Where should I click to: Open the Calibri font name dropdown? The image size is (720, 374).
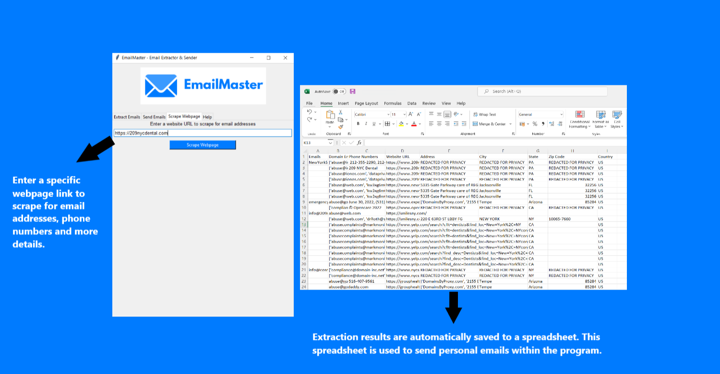pos(388,115)
